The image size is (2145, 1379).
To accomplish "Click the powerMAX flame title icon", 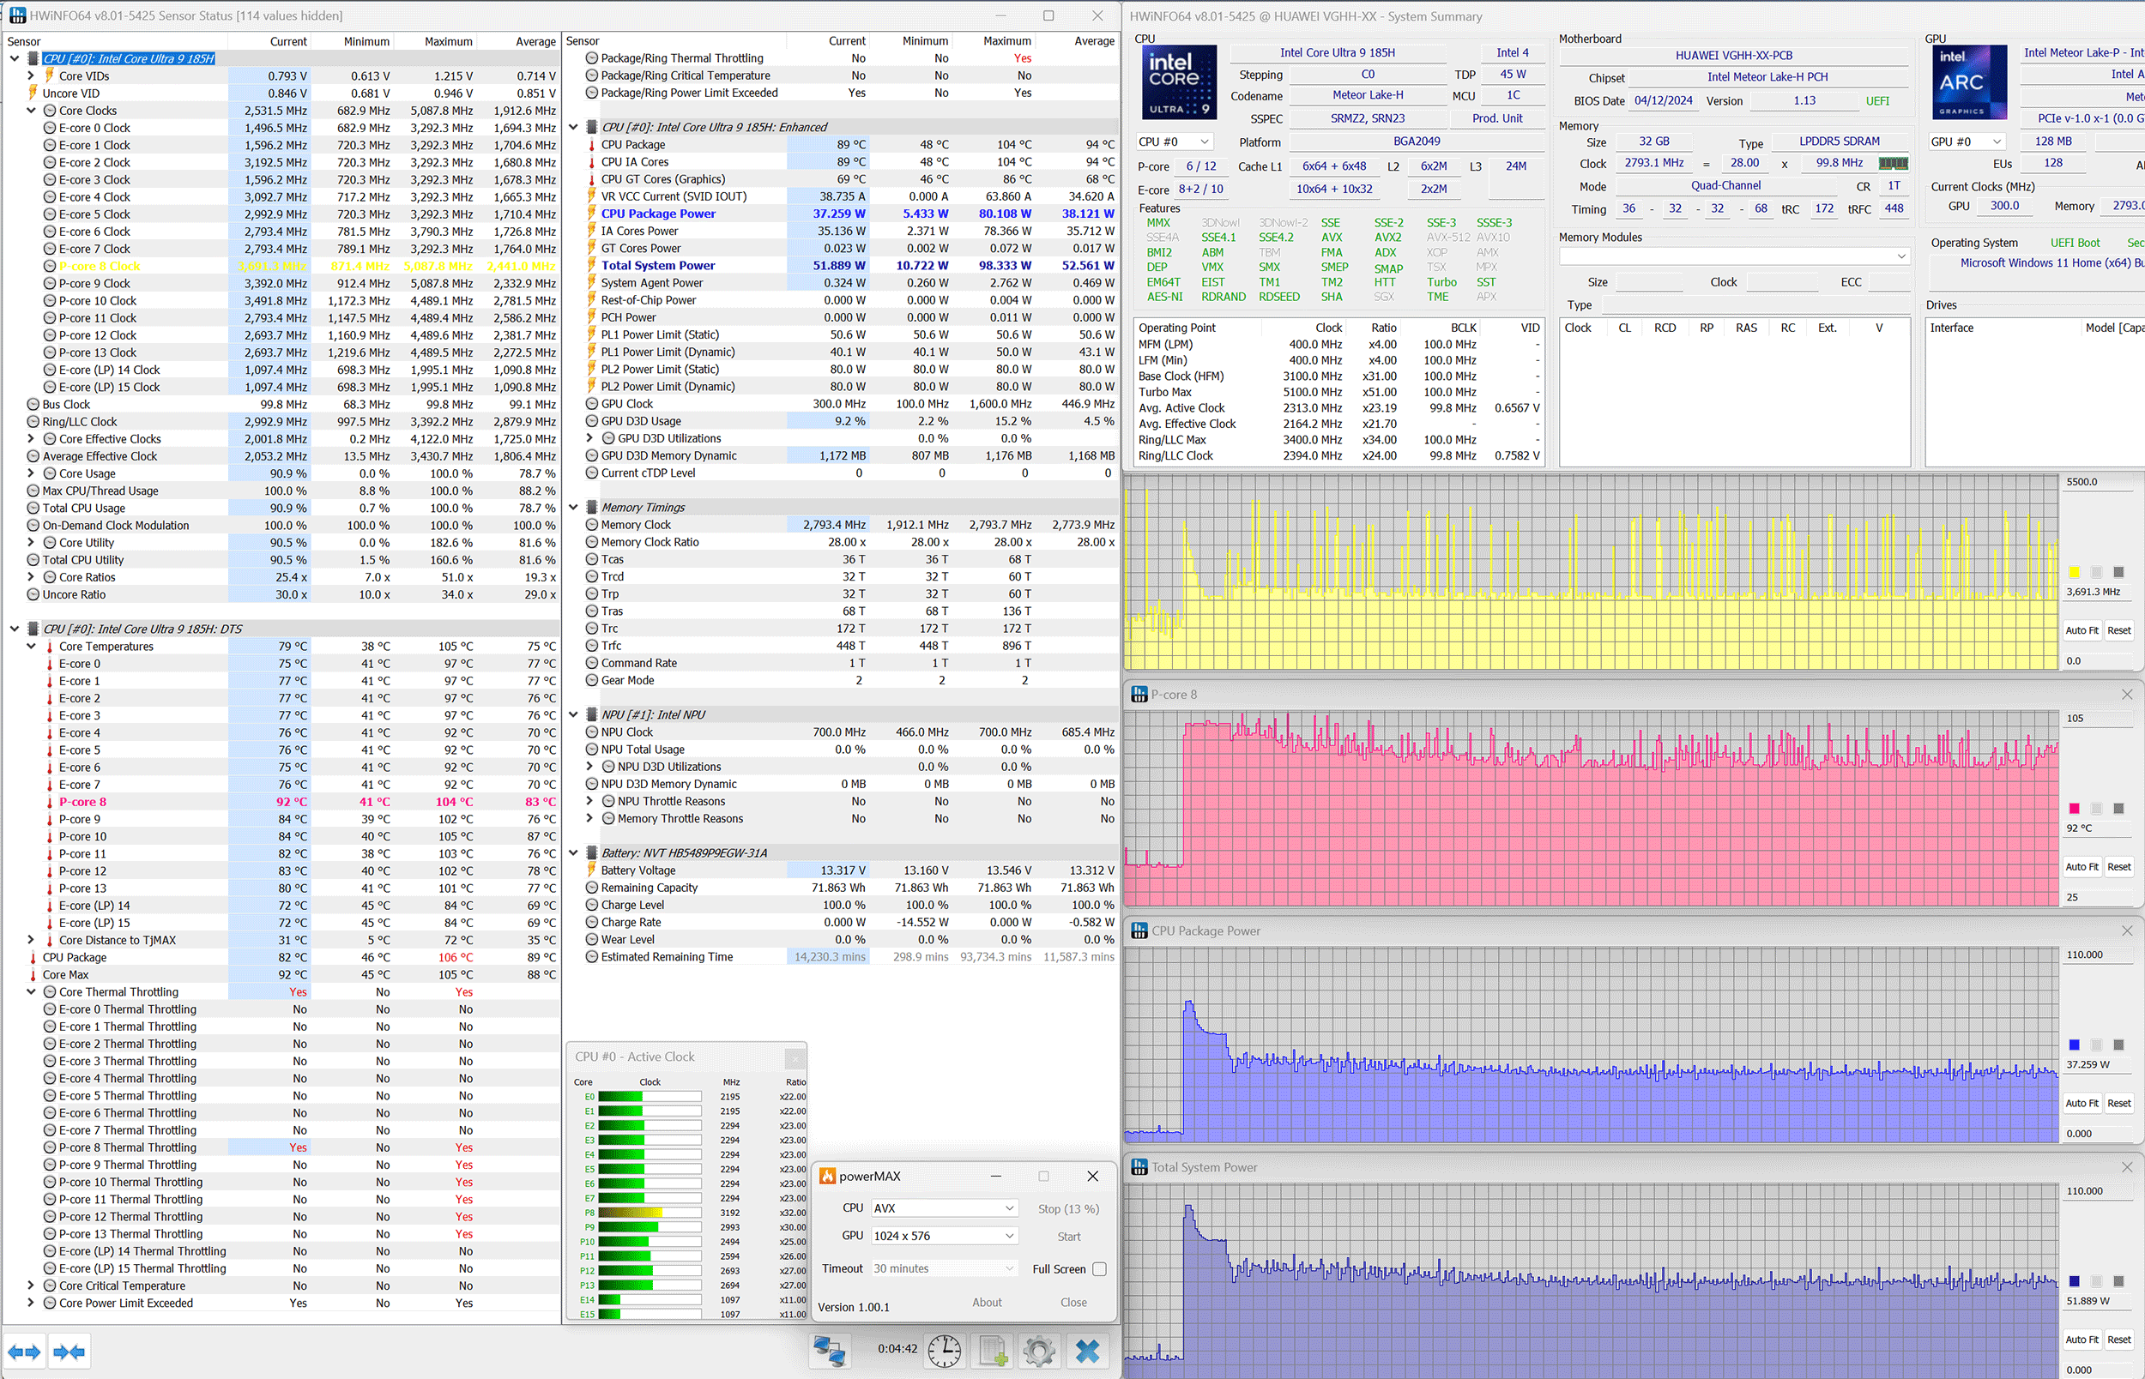I will pos(828,1176).
